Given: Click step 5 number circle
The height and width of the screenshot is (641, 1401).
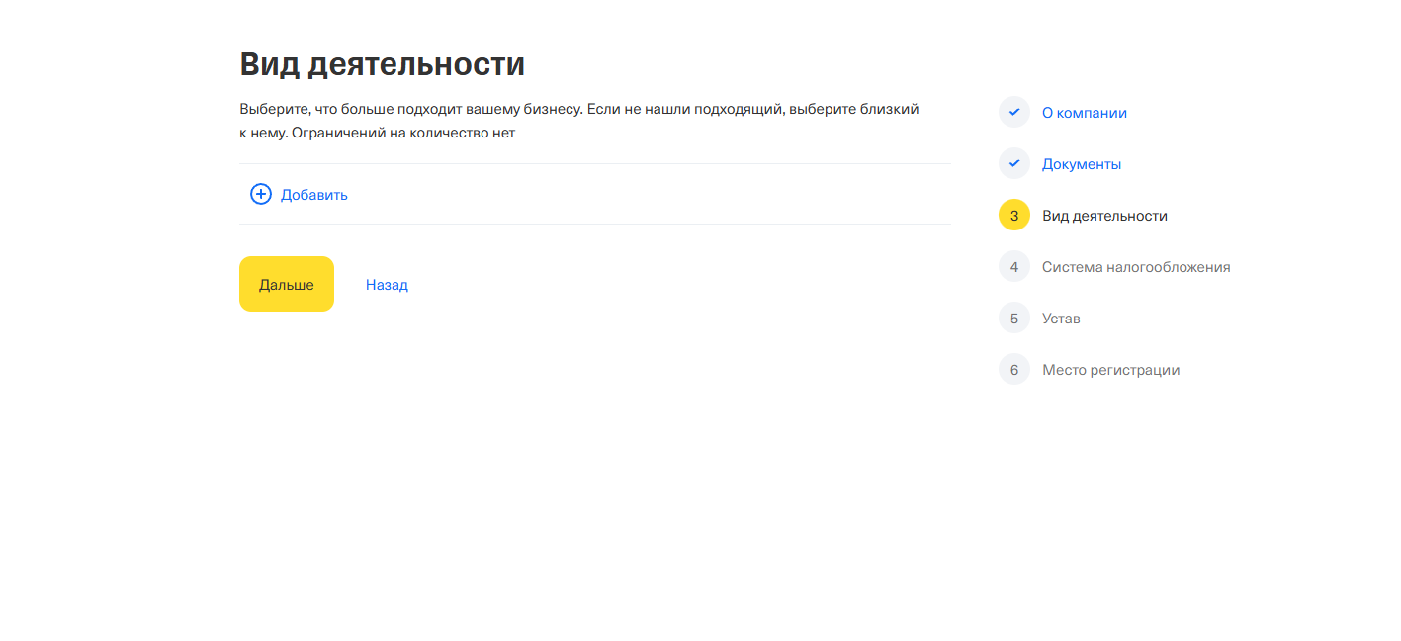Looking at the screenshot, I should [x=1014, y=319].
